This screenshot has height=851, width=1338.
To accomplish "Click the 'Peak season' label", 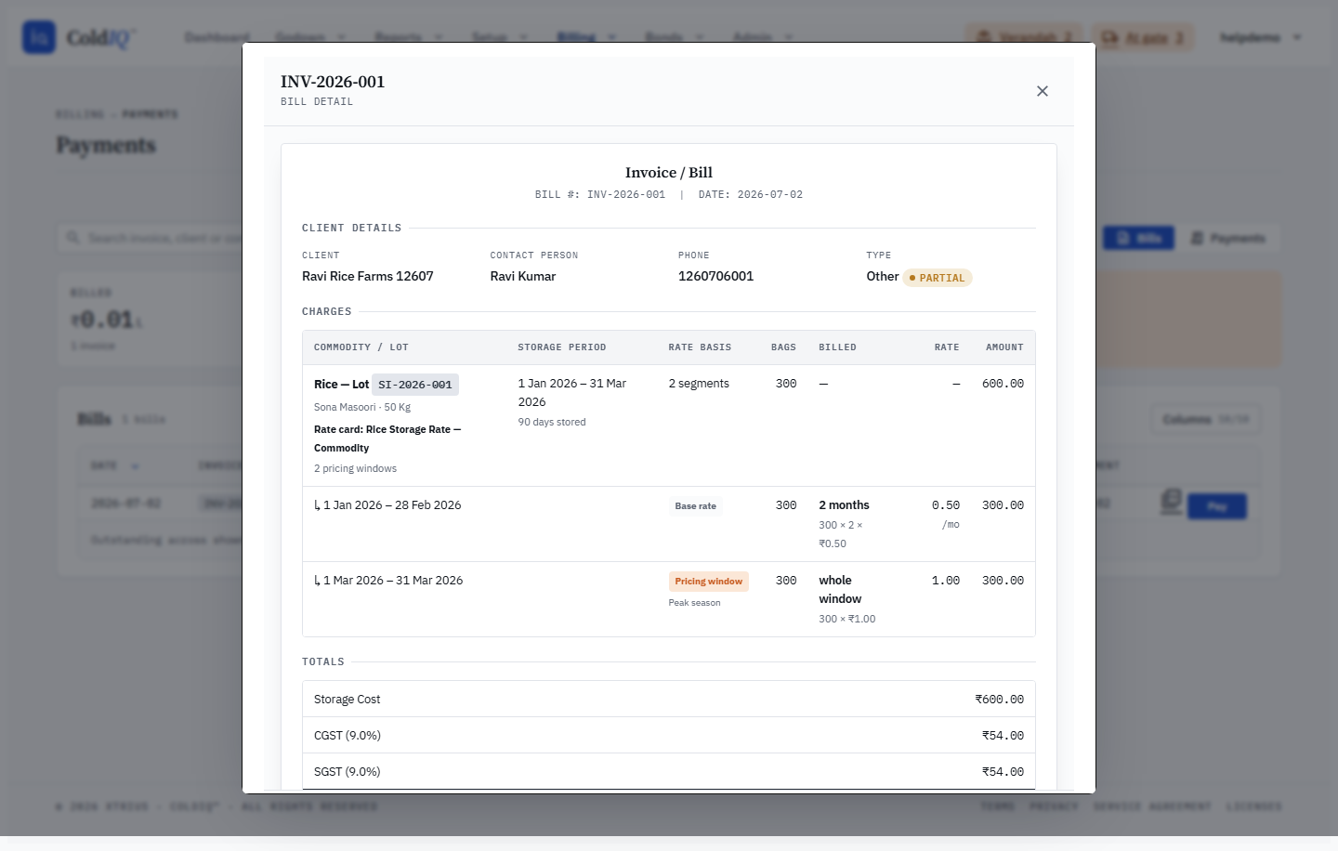I will click(694, 604).
